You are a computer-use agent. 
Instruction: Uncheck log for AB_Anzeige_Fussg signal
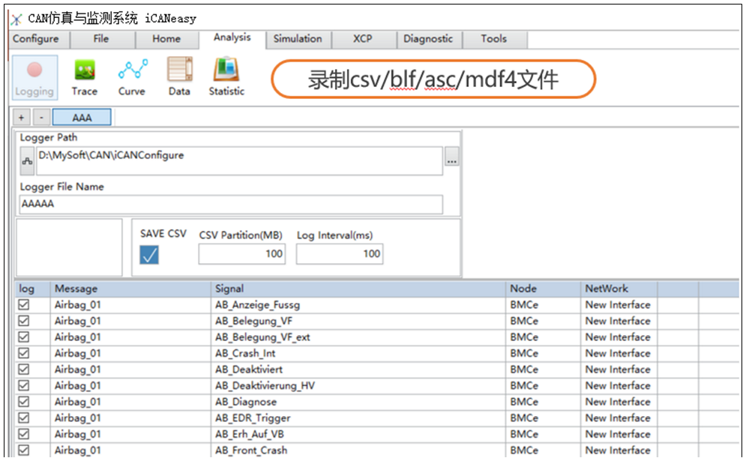pyautogui.click(x=24, y=305)
